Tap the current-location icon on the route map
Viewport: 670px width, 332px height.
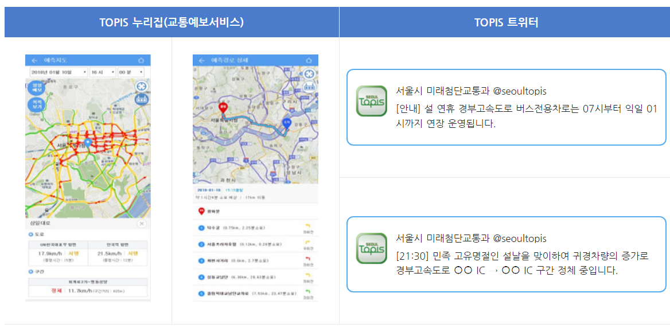309,74
